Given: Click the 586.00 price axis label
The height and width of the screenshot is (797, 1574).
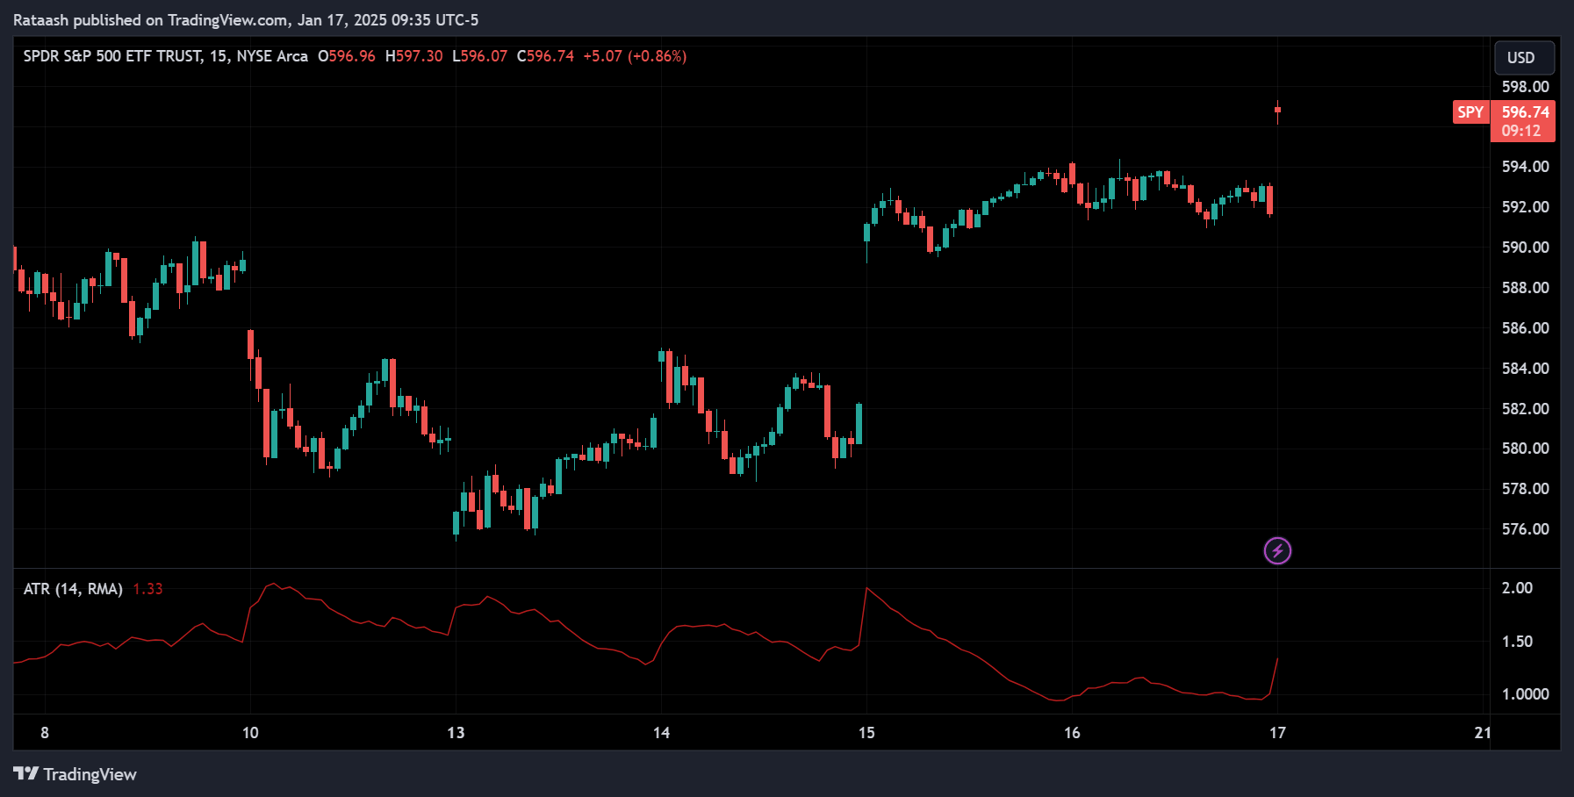Looking at the screenshot, I should click(1525, 328).
